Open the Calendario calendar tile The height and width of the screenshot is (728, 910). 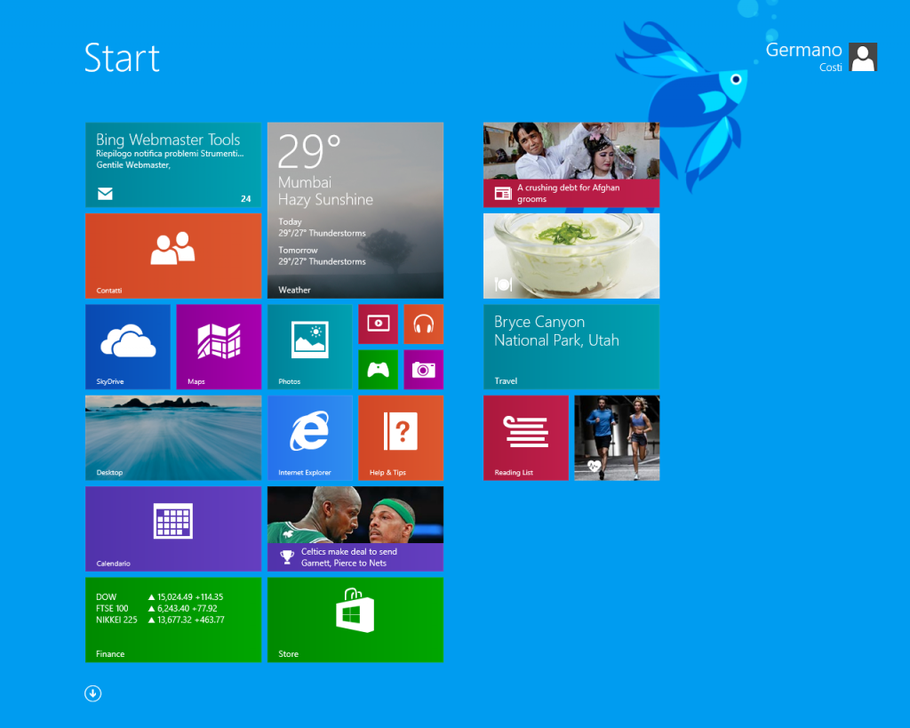point(173,529)
